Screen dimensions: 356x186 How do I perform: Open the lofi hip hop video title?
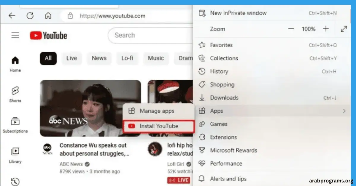[180, 150]
